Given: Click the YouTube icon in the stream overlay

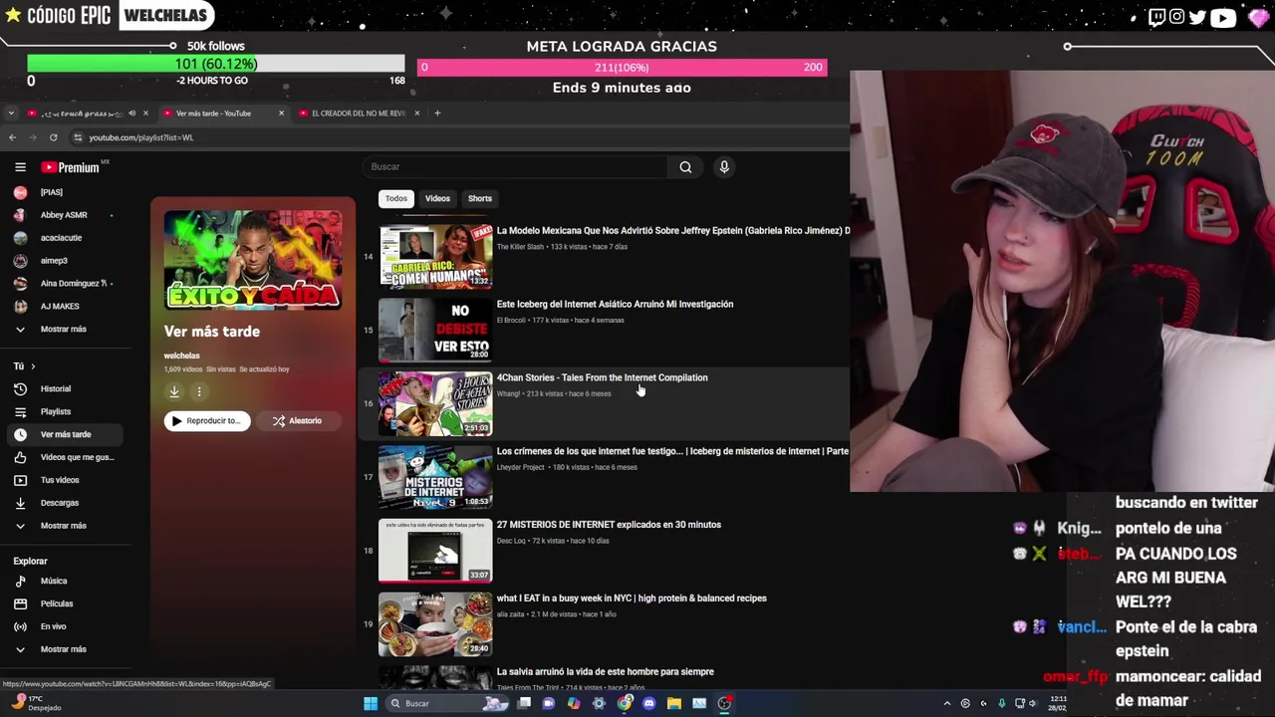Looking at the screenshot, I should [x=1223, y=17].
